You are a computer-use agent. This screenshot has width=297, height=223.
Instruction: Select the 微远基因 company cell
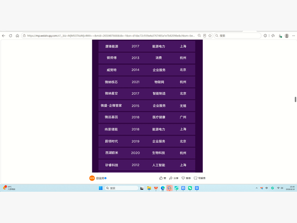coord(112,117)
